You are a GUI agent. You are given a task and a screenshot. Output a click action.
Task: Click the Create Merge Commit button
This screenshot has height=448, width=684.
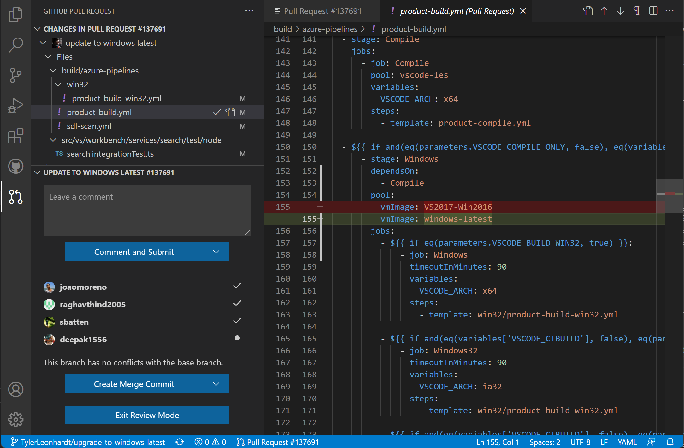[133, 384]
